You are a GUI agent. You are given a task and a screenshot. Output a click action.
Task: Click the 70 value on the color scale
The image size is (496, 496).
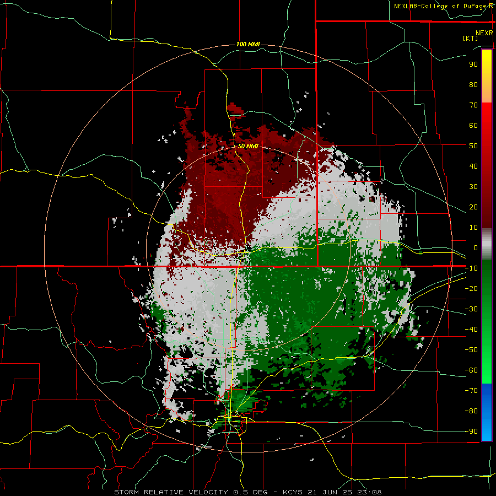473,105
